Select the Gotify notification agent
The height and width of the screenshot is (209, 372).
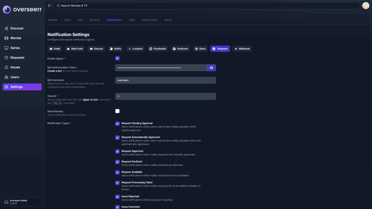116,49
